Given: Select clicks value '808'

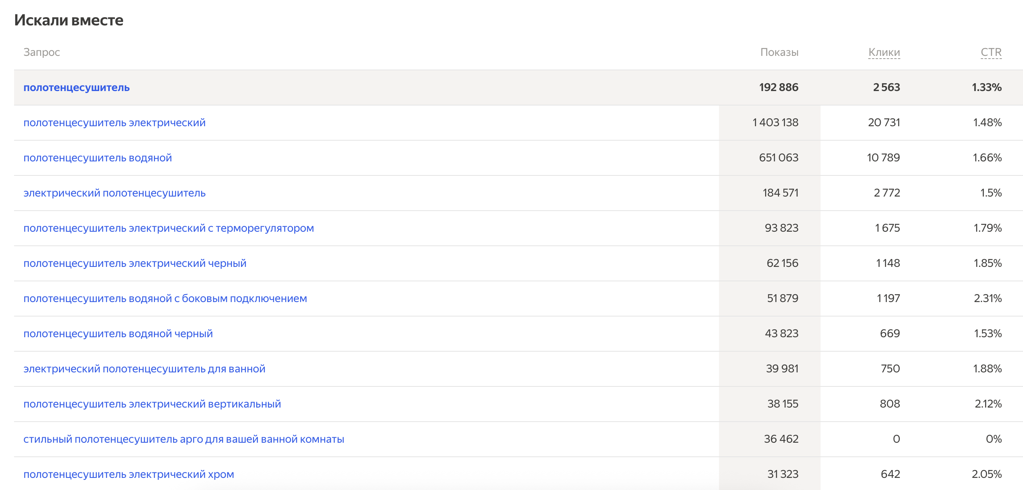Looking at the screenshot, I should click(x=890, y=404).
